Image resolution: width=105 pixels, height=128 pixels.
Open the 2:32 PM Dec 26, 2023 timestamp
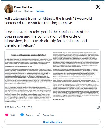coord(18,107)
